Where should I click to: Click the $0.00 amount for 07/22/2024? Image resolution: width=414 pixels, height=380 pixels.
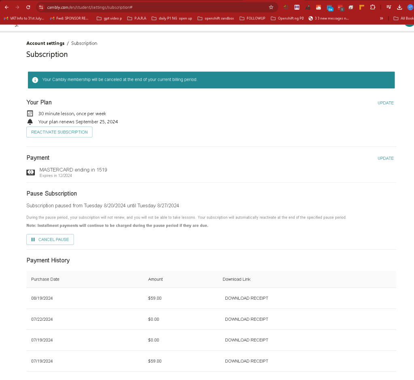tap(154, 320)
